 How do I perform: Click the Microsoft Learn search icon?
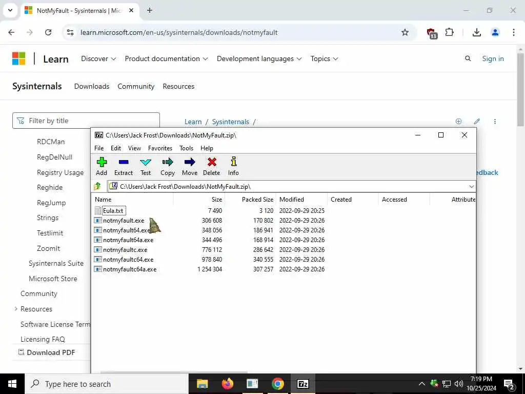pyautogui.click(x=468, y=58)
